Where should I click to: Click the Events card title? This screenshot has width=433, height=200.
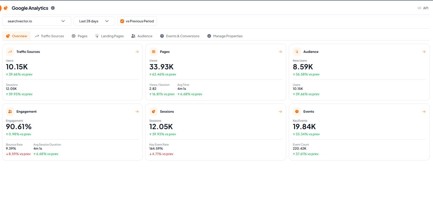(x=309, y=111)
